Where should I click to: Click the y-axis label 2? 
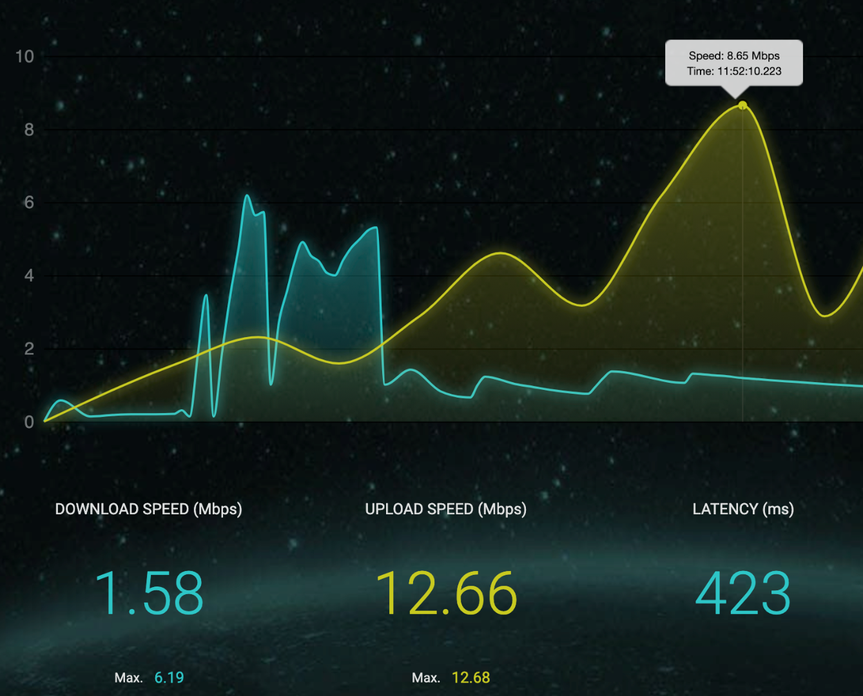[29, 349]
